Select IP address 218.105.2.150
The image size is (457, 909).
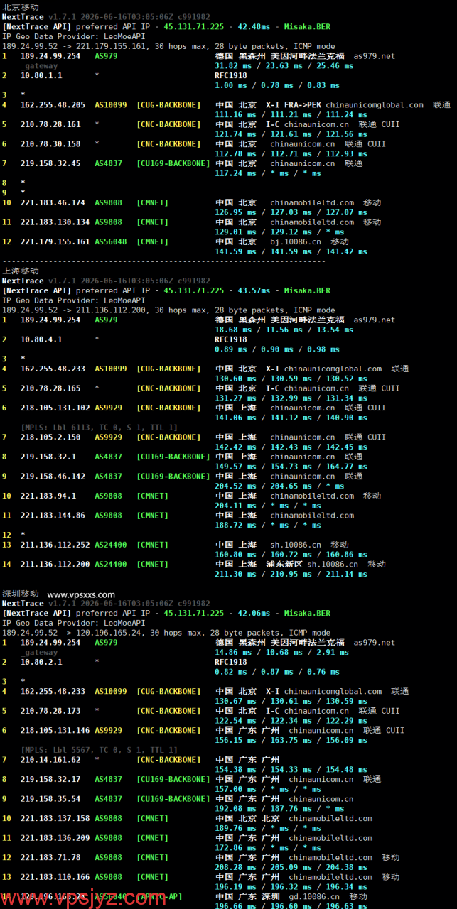[50, 437]
